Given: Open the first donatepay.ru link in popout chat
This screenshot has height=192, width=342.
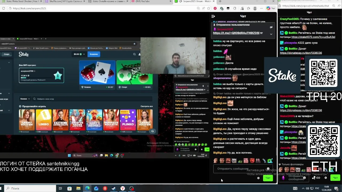Looking at the screenshot, I should point(301,53).
